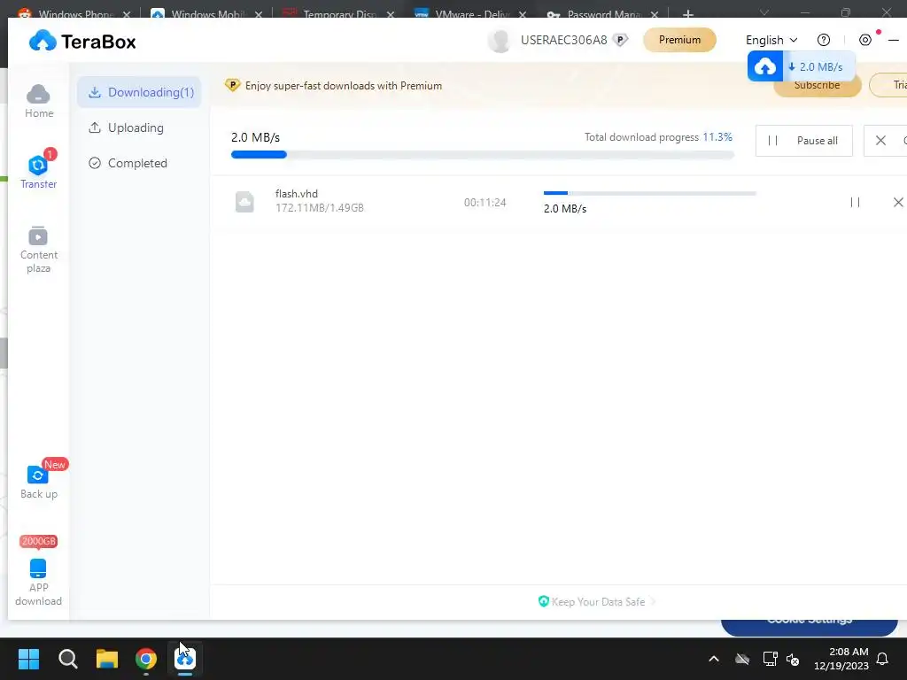The image size is (907, 680).
Task: Open Windows Start menu
Action: 29,659
